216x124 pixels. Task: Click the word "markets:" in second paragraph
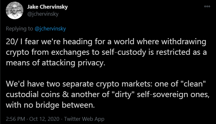[137, 84]
